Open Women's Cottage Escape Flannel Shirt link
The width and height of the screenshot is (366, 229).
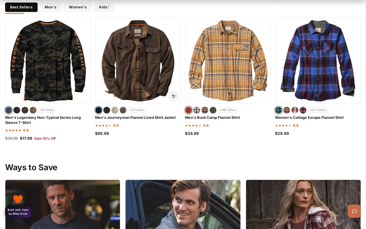coord(309,118)
